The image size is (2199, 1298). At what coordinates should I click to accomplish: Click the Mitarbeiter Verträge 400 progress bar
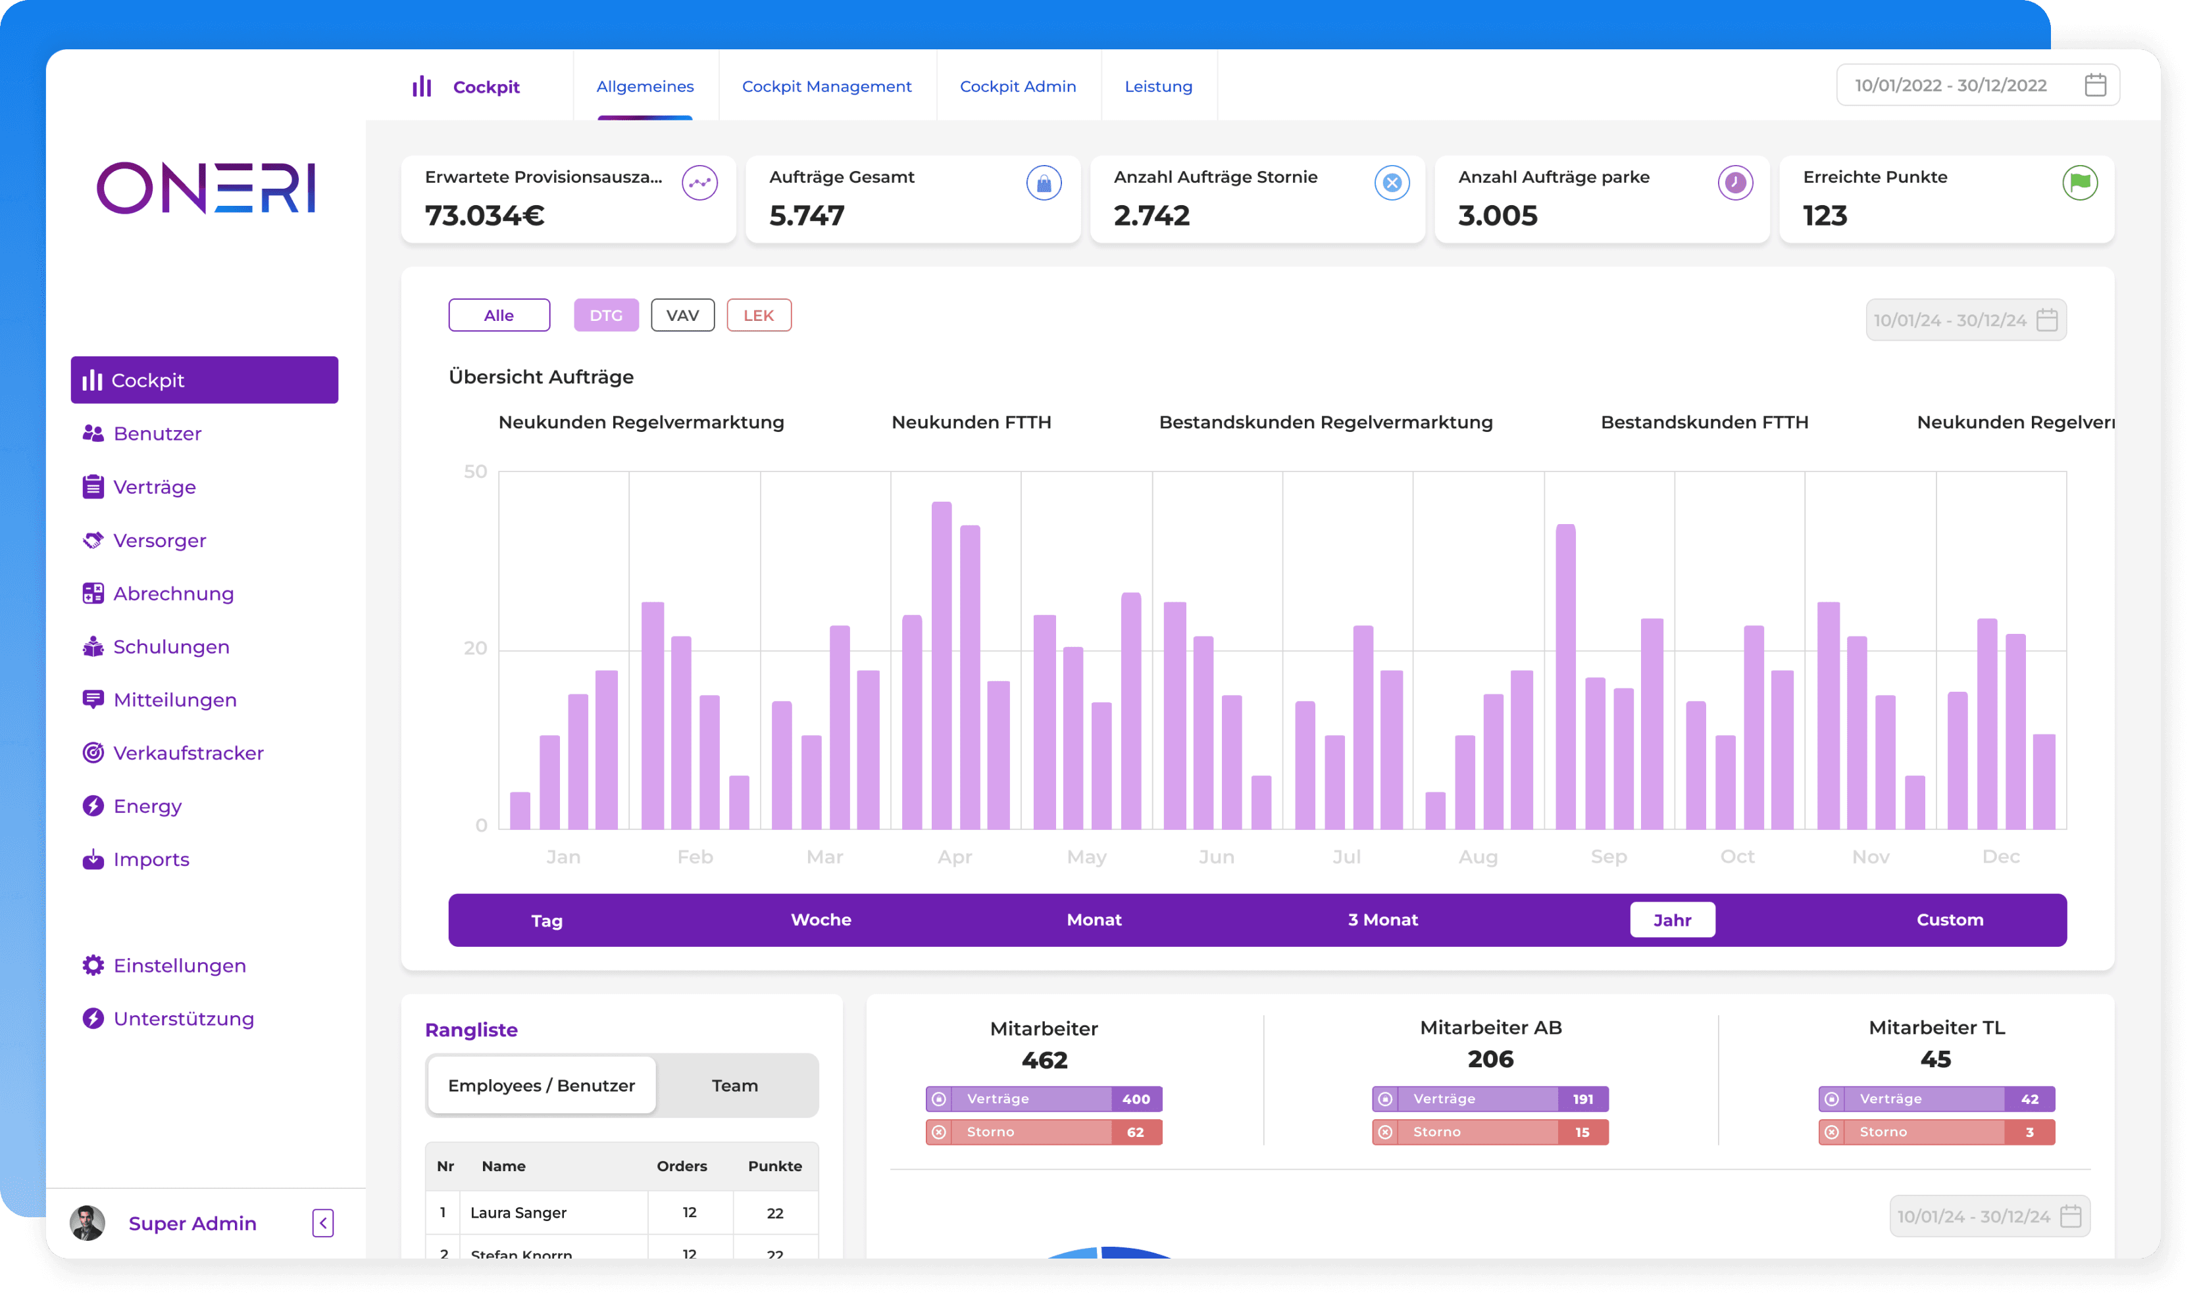1043,1099
